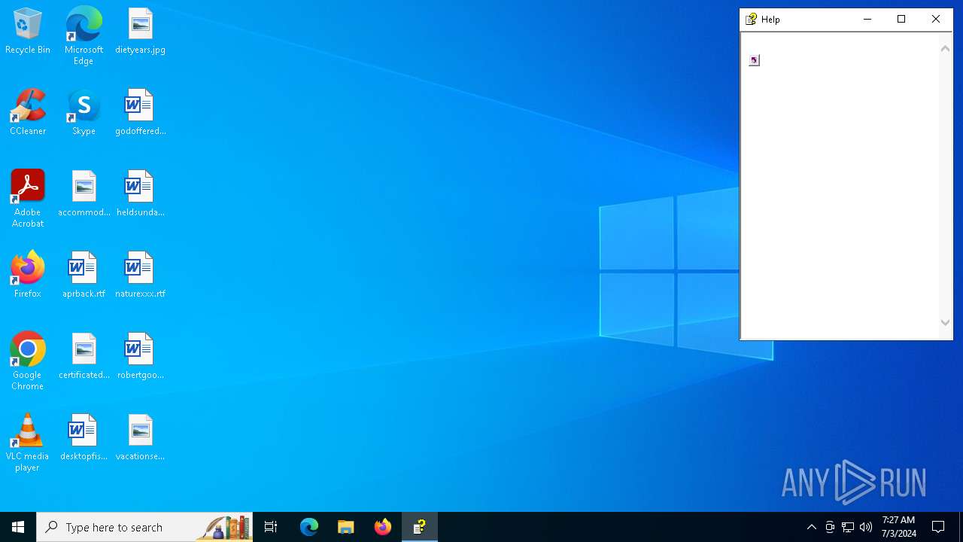This screenshot has width=963, height=542.
Task: Minimize the Help window
Action: 867,20
